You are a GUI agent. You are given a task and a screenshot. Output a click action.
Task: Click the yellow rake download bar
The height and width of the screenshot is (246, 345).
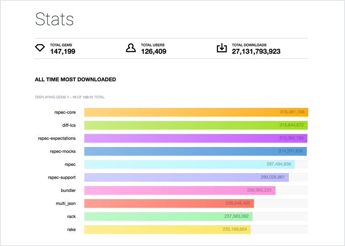tap(167, 230)
